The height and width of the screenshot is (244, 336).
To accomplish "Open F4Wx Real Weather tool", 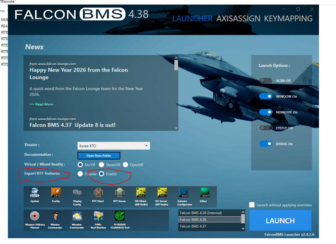I will pyautogui.click(x=98, y=216).
